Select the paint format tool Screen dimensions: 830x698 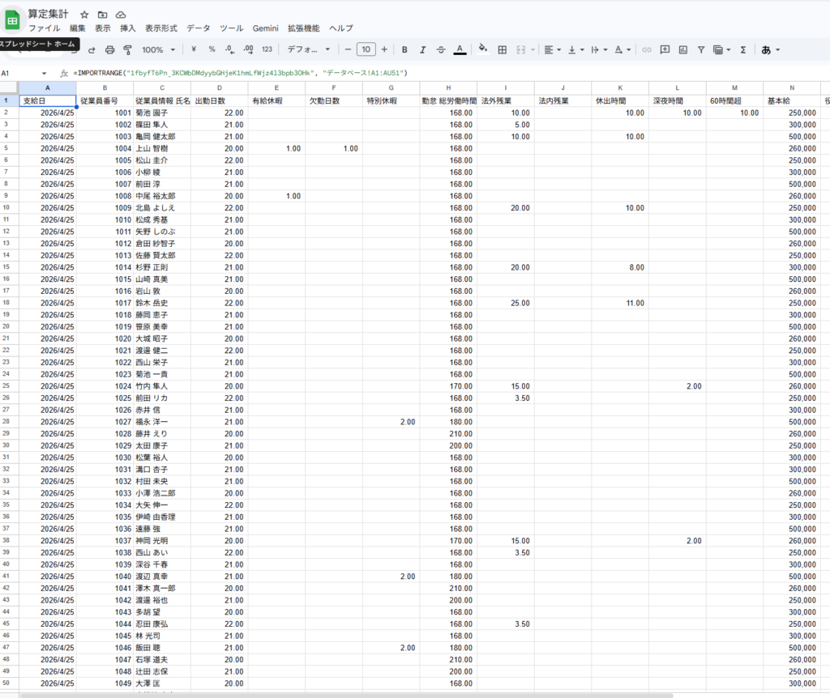127,49
